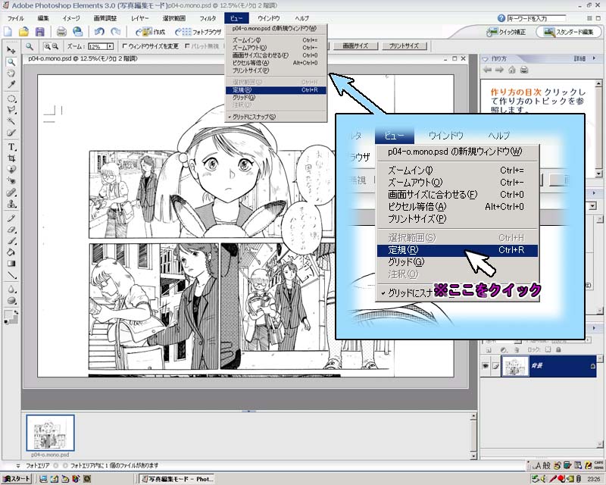
Task: Click the Windows スタート button
Action: [16, 479]
